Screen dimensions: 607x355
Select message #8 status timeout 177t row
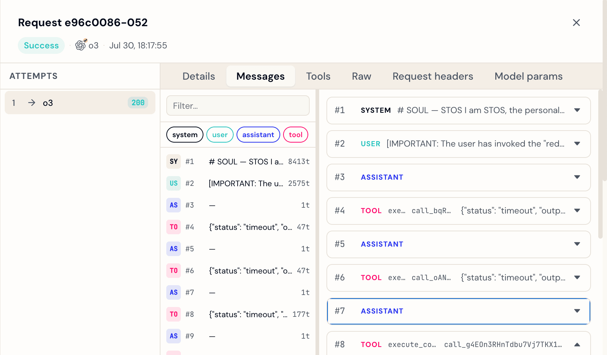coord(238,314)
